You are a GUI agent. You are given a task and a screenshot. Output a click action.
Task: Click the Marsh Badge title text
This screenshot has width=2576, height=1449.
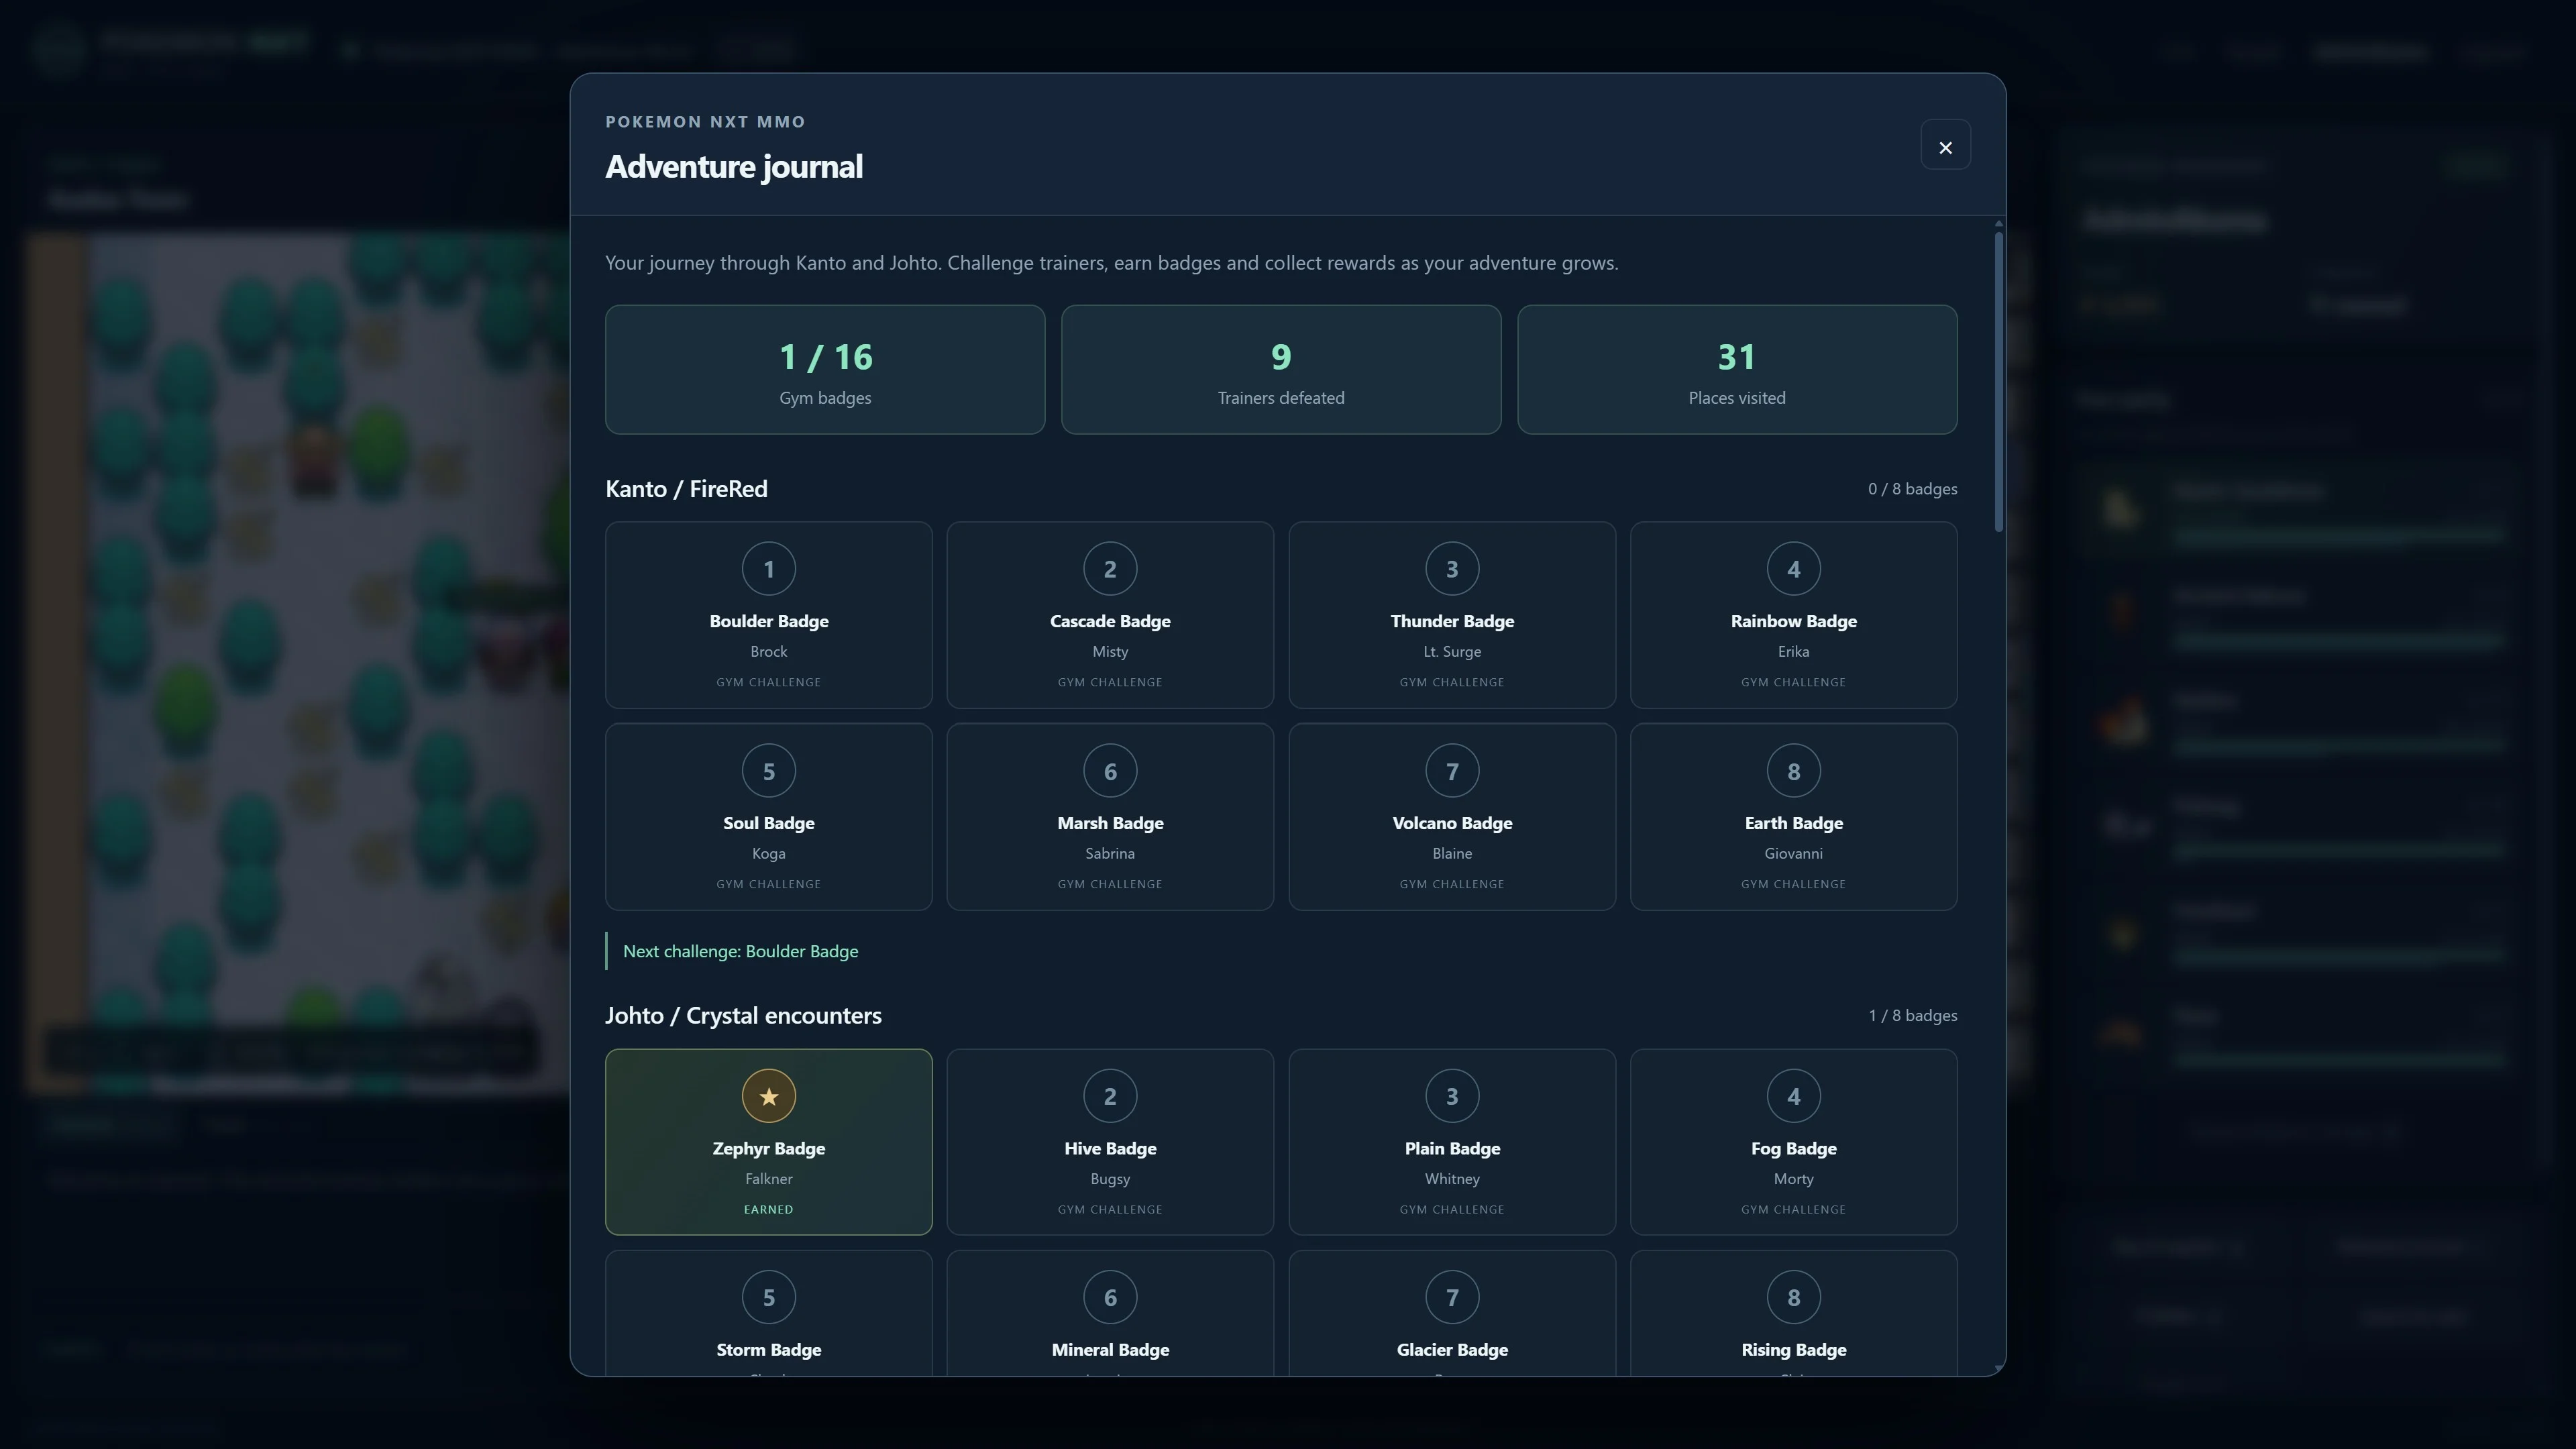point(1110,823)
